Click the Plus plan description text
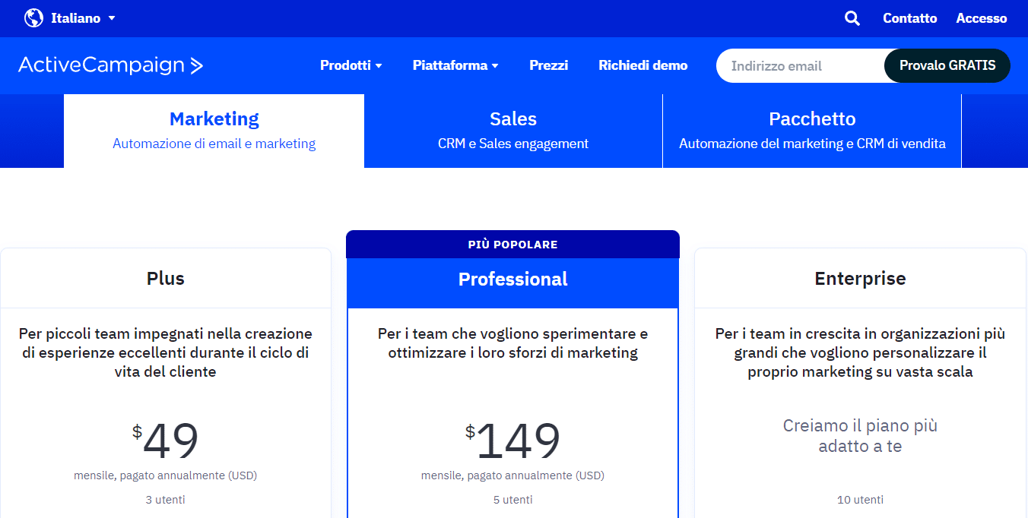Viewport: 1028px width, 518px height. coord(166,353)
